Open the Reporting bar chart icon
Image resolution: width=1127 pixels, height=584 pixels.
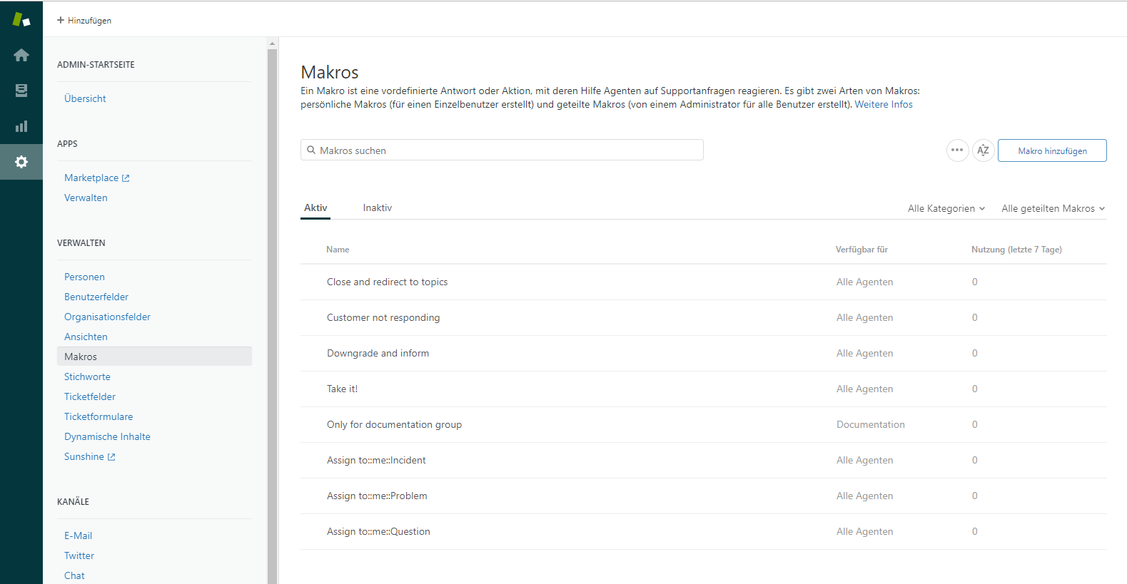(x=21, y=126)
